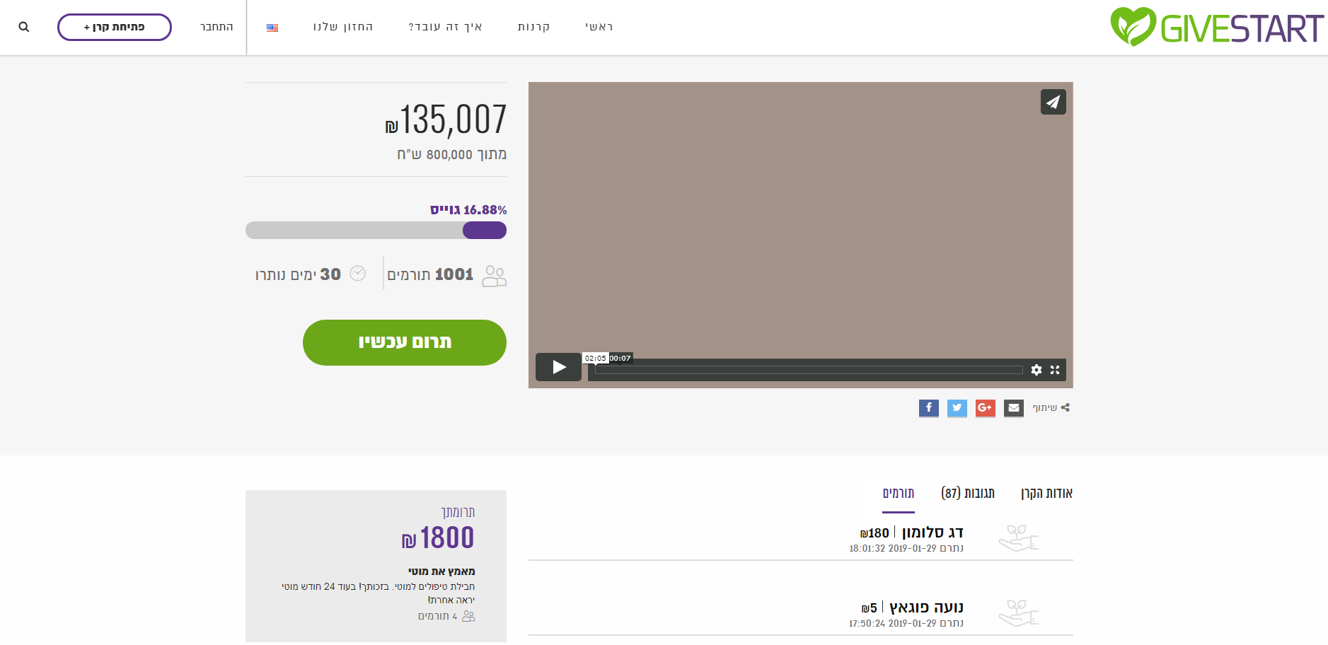Viewport: 1328px width, 645px height.
Task: Share campaign on Facebook
Action: (929, 408)
